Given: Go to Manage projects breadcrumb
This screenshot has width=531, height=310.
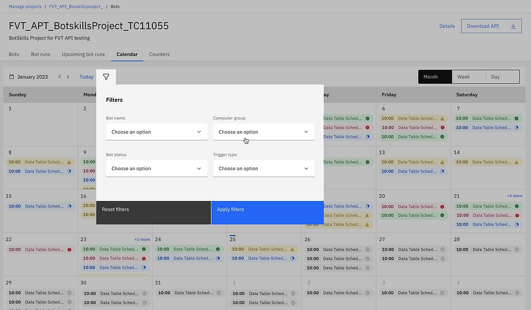Looking at the screenshot, I should click(x=25, y=7).
